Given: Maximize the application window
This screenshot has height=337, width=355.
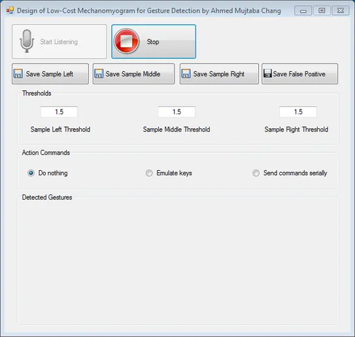Looking at the screenshot, I should [x=322, y=10].
